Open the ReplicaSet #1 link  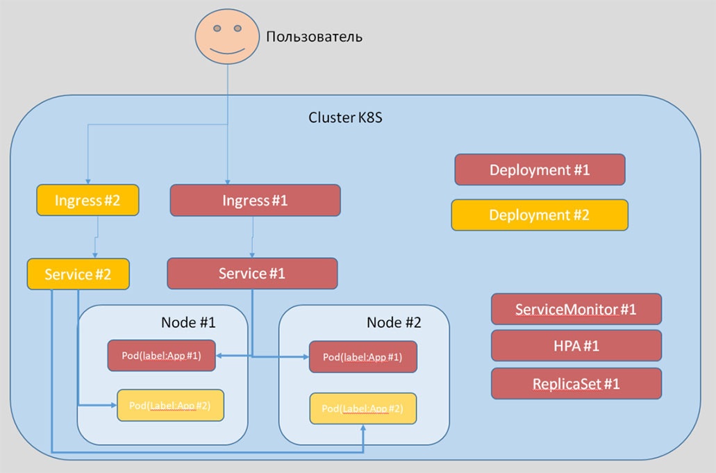coord(576,383)
